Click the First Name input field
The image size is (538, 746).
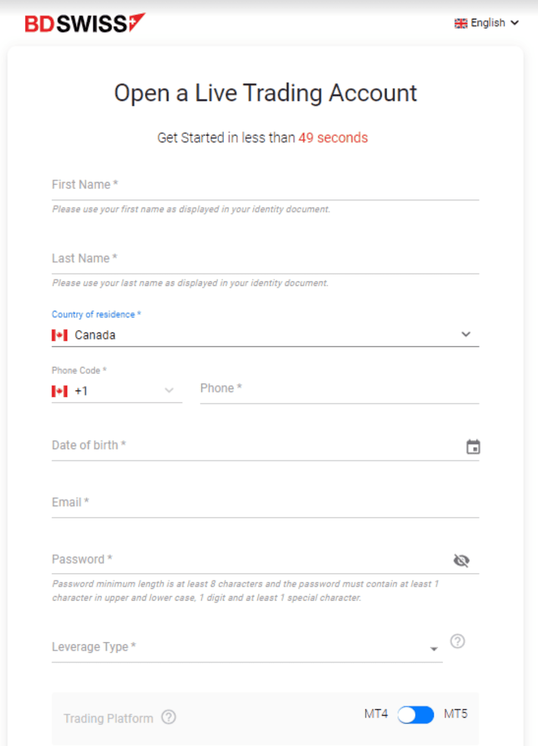(x=222, y=186)
